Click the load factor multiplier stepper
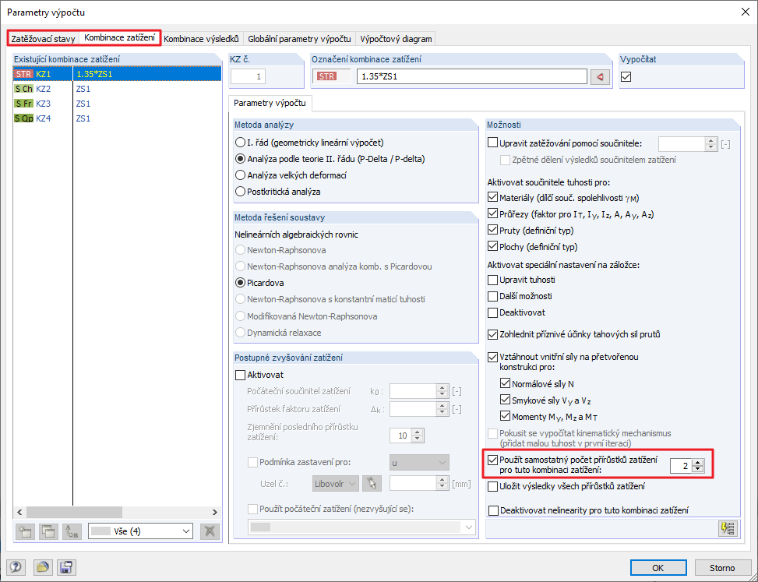 point(710,143)
